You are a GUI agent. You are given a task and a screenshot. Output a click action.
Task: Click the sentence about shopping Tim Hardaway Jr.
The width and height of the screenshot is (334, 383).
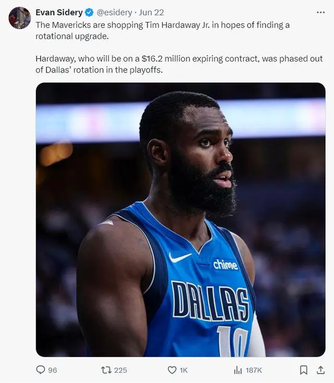[162, 31]
